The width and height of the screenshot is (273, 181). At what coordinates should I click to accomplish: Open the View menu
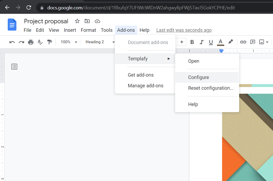tap(54, 30)
